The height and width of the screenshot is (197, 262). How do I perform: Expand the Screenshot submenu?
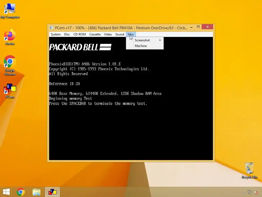click(x=145, y=40)
